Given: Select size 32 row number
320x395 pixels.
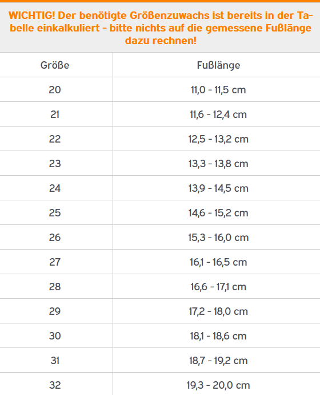Looking at the screenshot, I should click(55, 385).
